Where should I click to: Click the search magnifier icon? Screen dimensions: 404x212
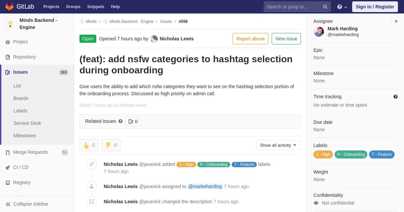click(x=325, y=7)
